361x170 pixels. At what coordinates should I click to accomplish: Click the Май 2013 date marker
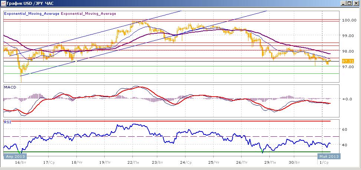[329, 156]
